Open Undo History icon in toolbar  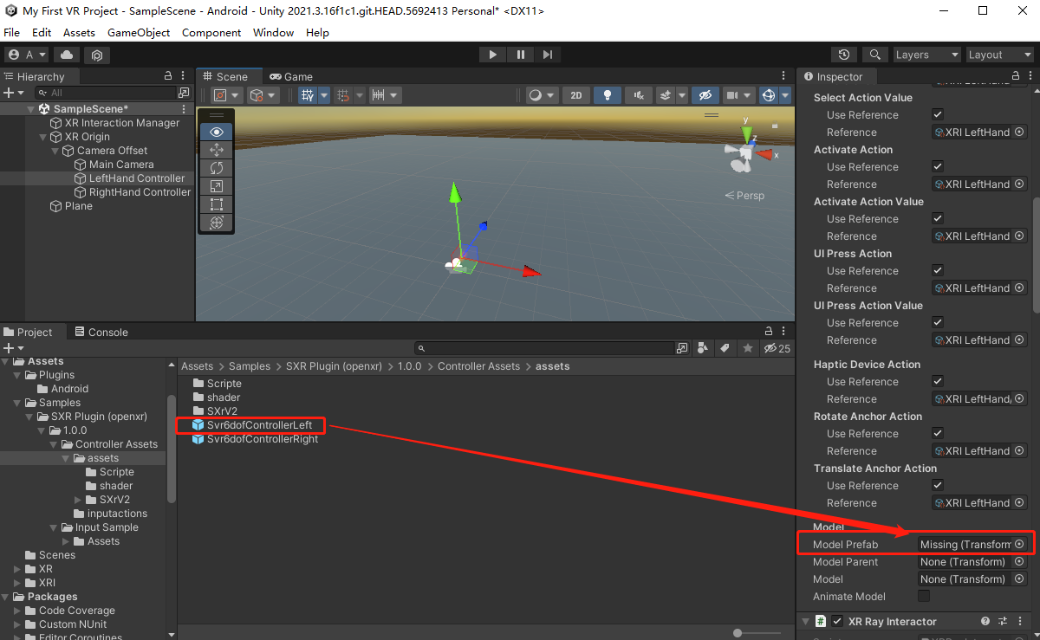point(844,55)
